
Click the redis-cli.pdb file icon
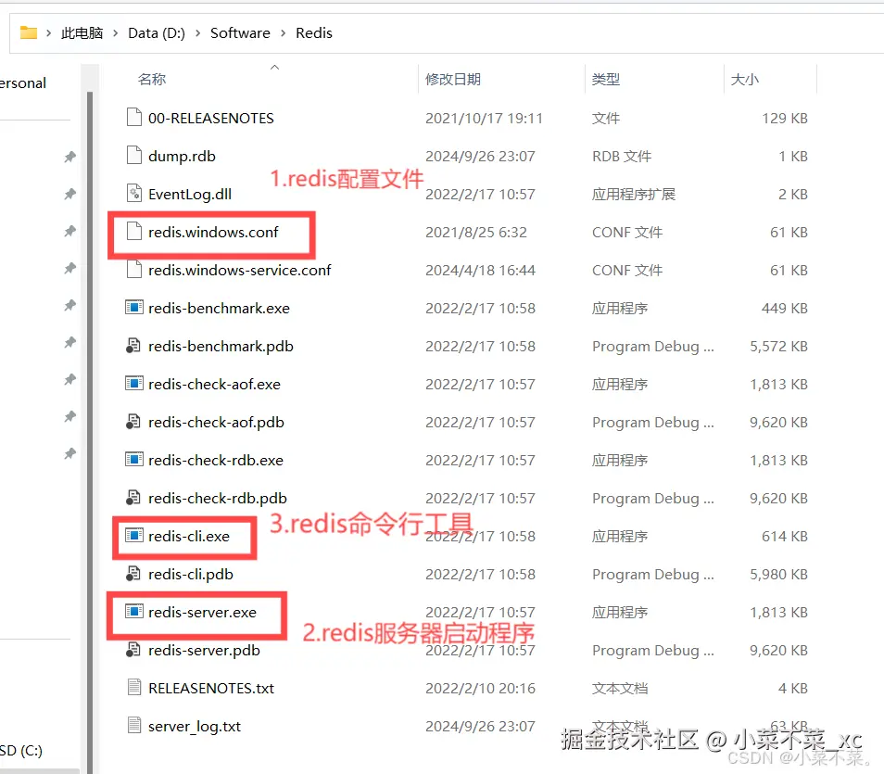133,574
